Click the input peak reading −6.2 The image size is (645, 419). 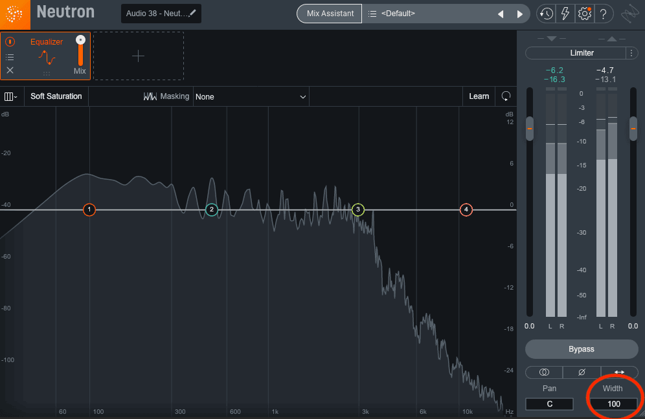click(554, 70)
